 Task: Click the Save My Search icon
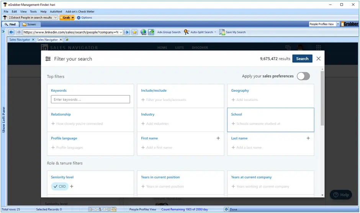click(x=222, y=32)
